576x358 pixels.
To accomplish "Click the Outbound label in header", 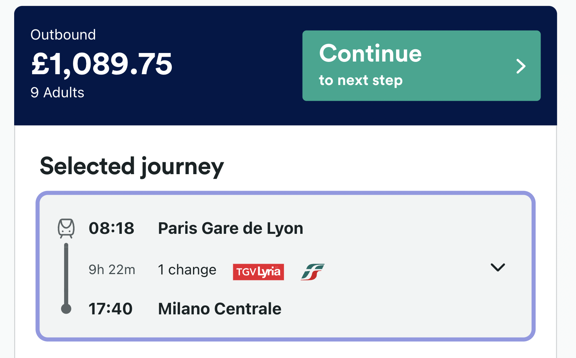I will click(63, 35).
